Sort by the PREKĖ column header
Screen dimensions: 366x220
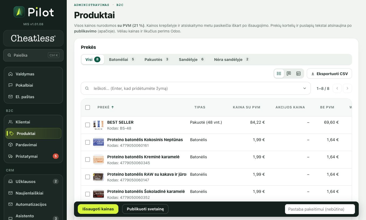click(105, 107)
